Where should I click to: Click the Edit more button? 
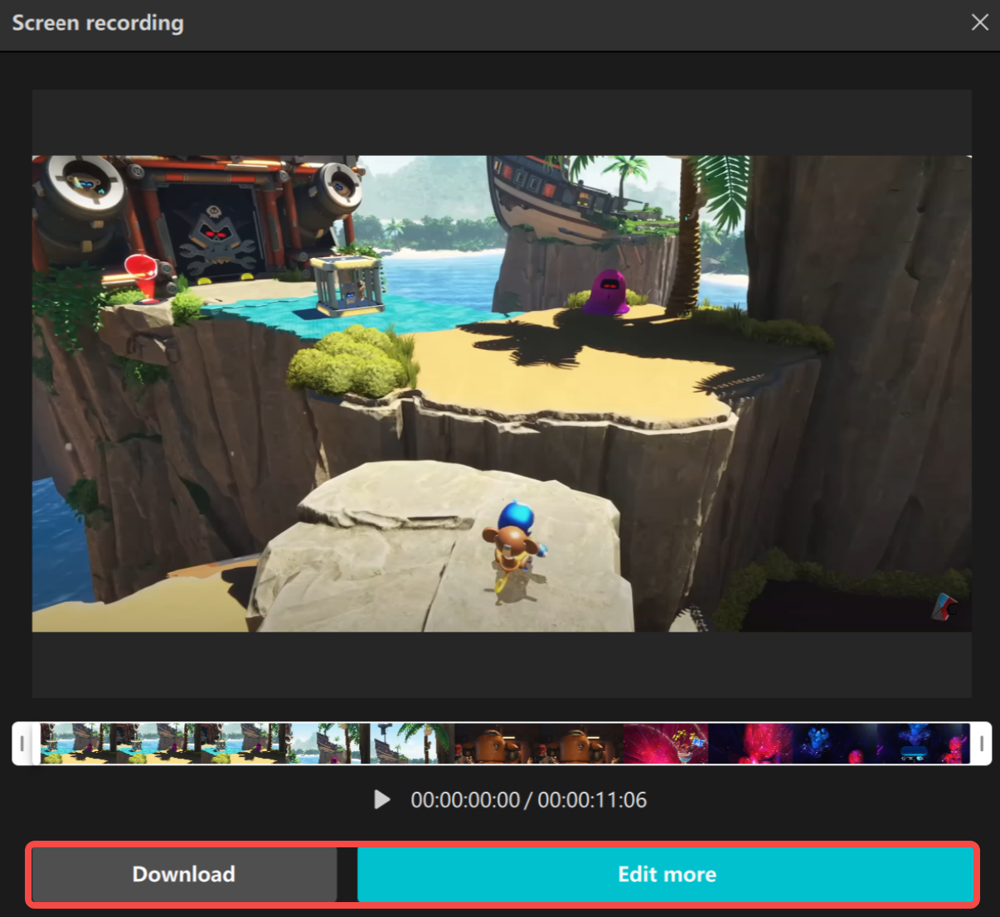[666, 874]
